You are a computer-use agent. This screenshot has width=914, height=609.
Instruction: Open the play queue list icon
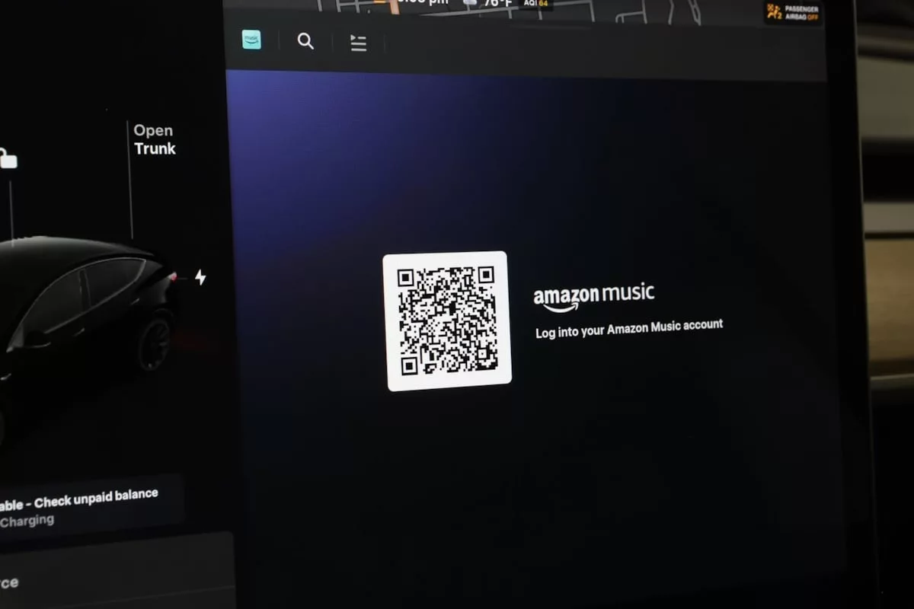(358, 43)
